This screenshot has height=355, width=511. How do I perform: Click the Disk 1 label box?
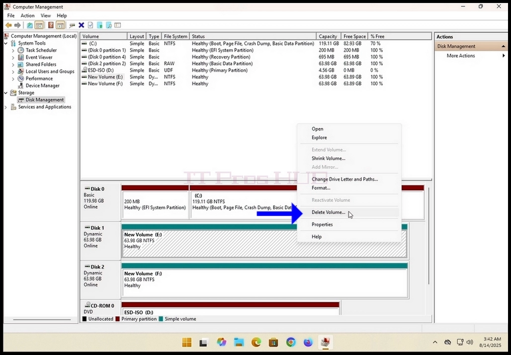(x=100, y=241)
